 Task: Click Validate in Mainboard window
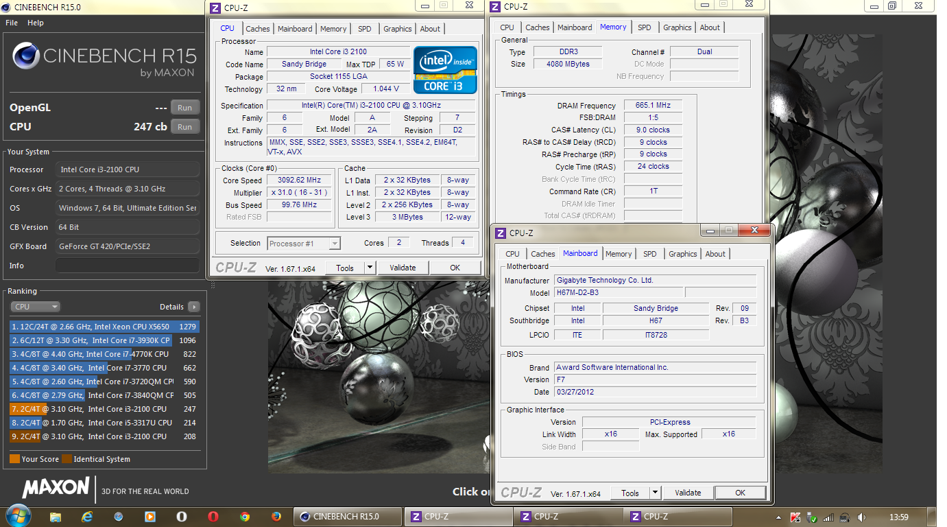(x=688, y=493)
